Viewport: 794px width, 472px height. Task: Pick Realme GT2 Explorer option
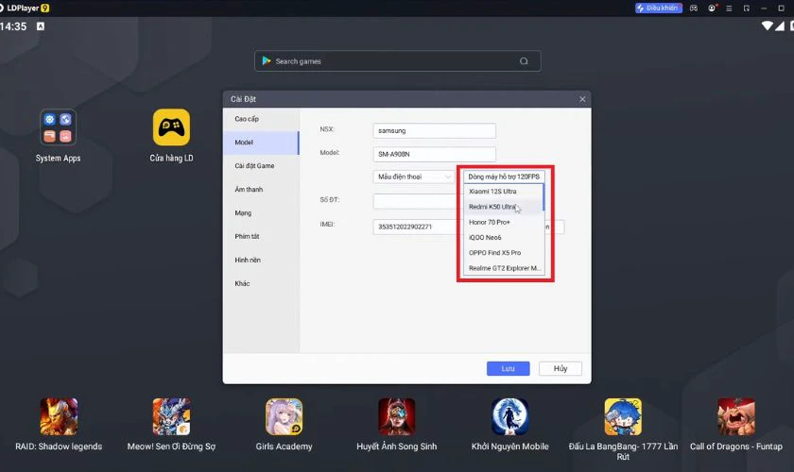[503, 268]
